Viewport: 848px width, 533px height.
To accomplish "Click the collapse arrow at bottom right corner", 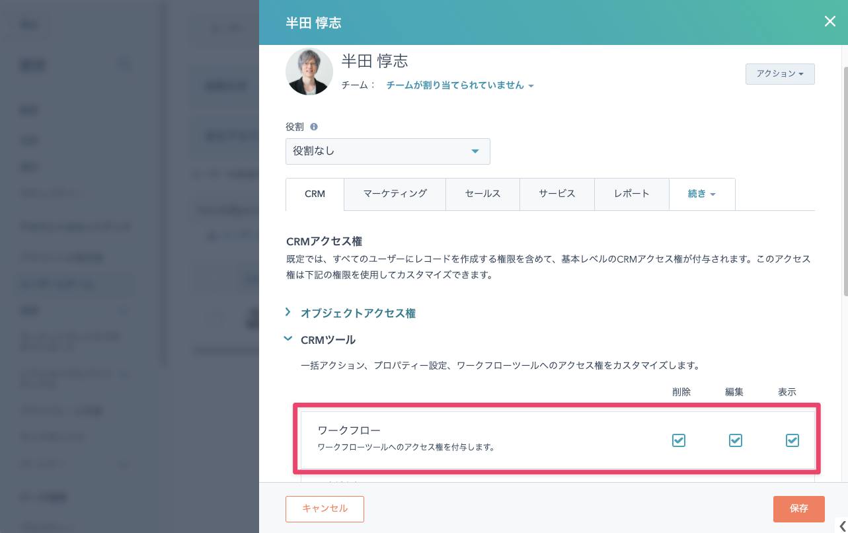I will [x=842, y=526].
